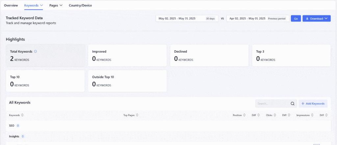
Task: Expand the Pages tab dropdown
Action: click(x=61, y=6)
